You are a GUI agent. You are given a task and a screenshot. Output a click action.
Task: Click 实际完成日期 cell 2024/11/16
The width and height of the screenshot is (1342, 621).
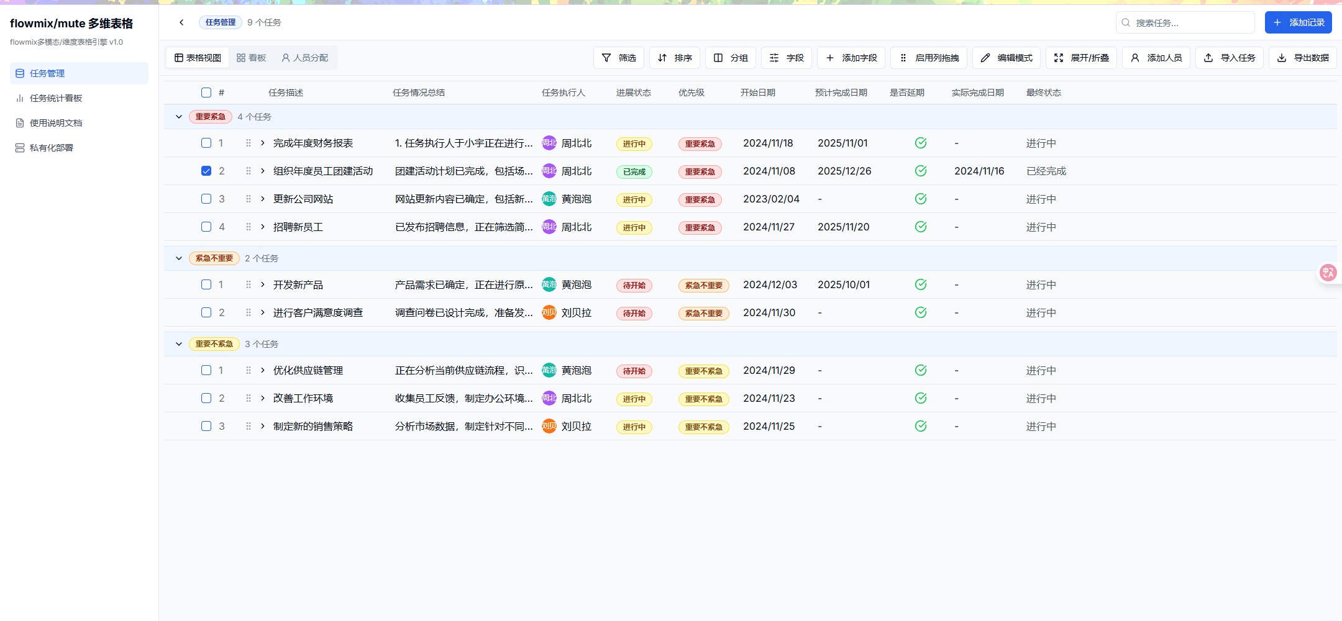(979, 171)
